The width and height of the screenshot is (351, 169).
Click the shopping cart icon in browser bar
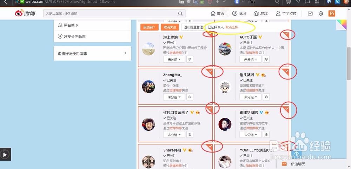click(x=289, y=2)
